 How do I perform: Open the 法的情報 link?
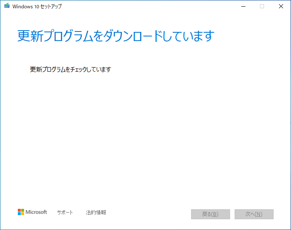click(96, 212)
